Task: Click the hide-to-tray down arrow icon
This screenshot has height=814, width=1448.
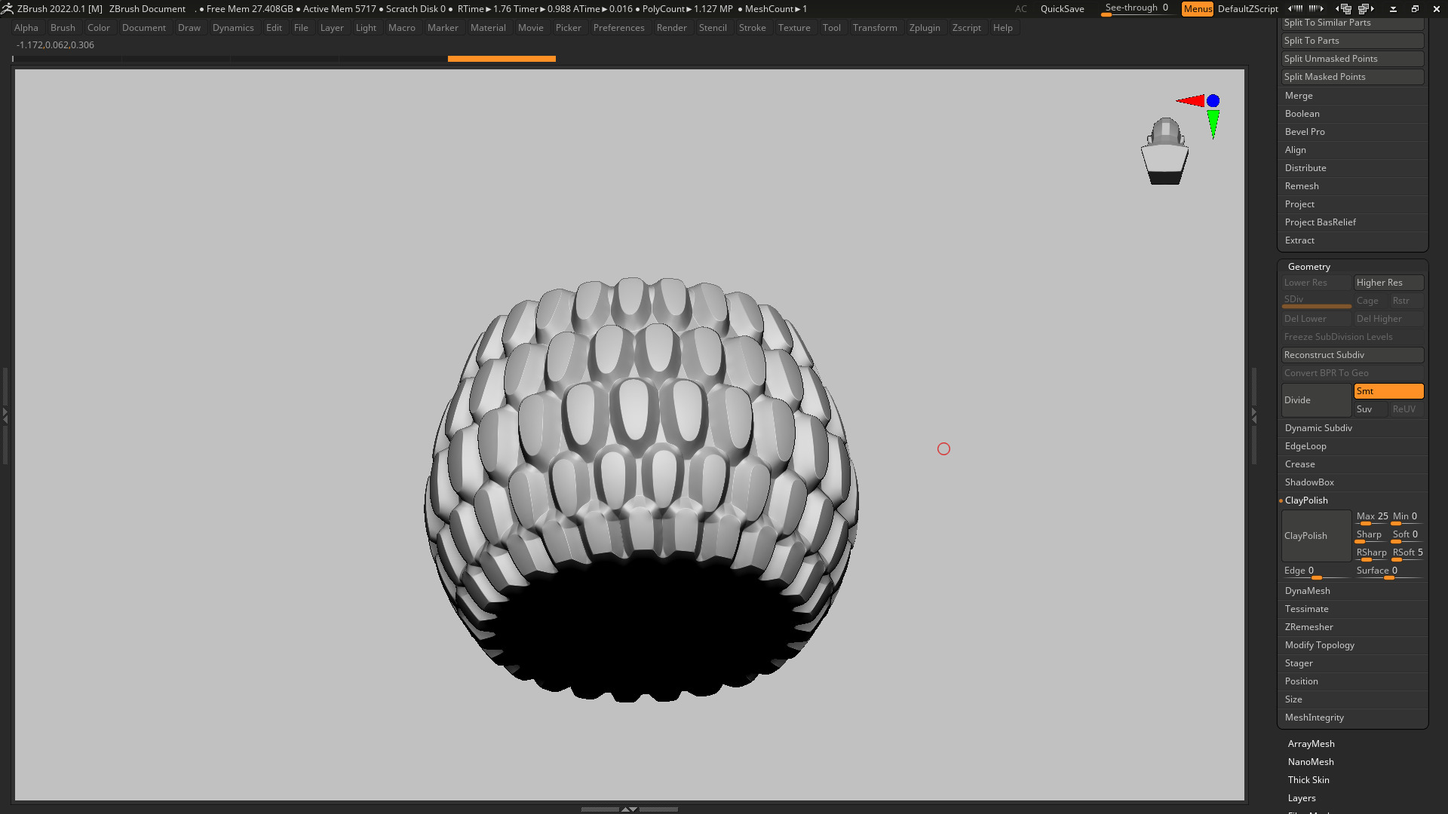Action: (x=1393, y=9)
